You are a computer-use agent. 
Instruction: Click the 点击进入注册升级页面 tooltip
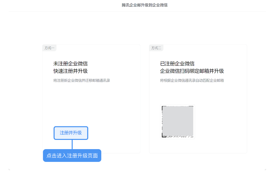tap(72, 156)
